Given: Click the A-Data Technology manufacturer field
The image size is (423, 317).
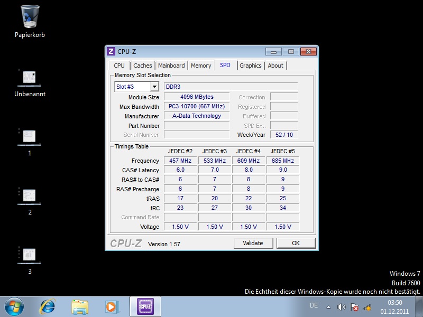Looking at the screenshot, I should pyautogui.click(x=197, y=116).
